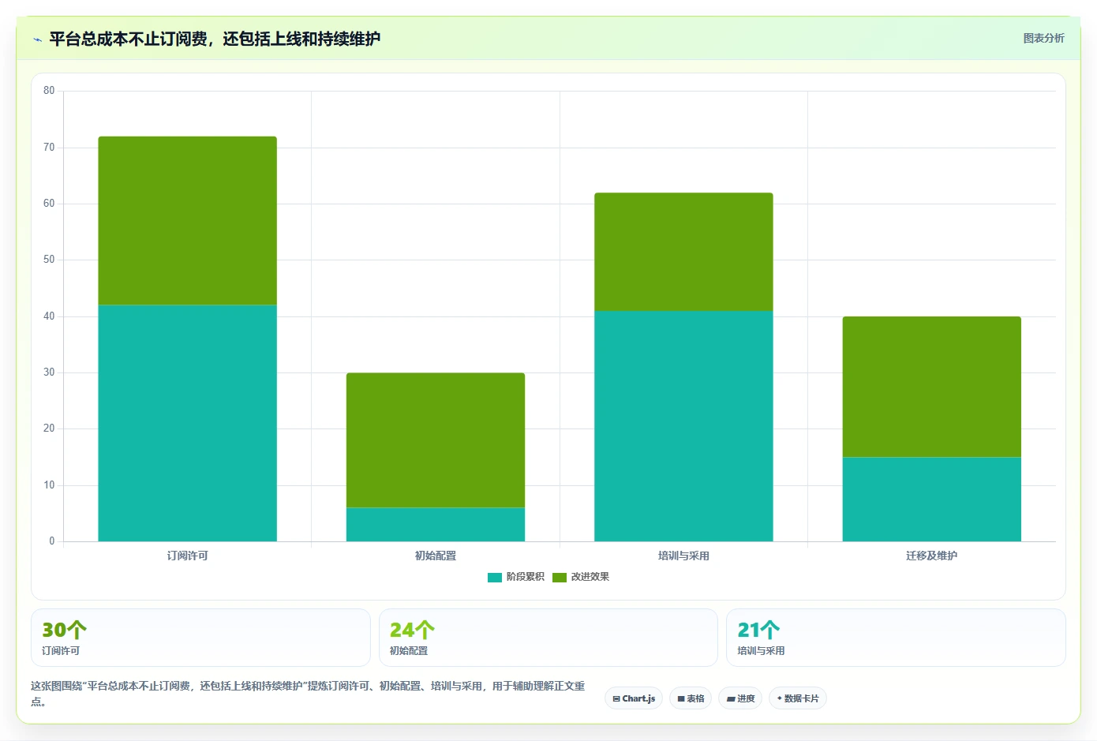This screenshot has height=741, width=1097.
Task: Select the teal segment of the 初始配置 bar
Action: click(x=436, y=524)
